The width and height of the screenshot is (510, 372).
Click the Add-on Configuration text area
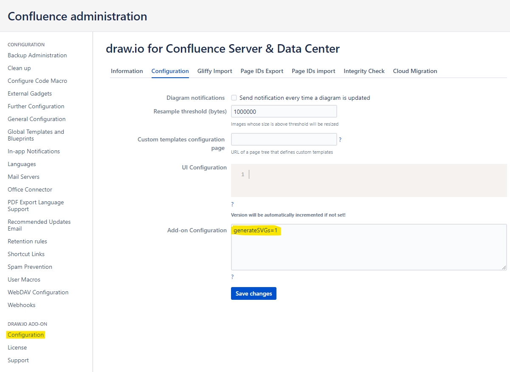click(x=369, y=251)
